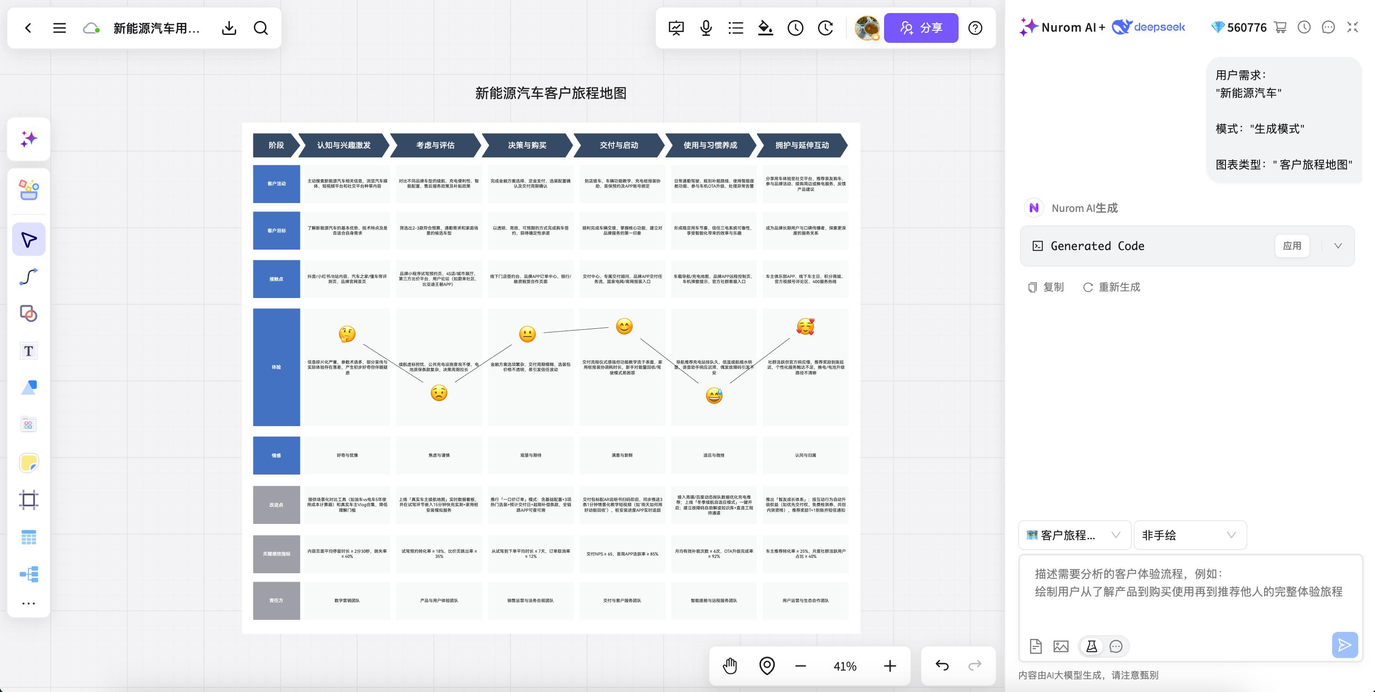Viewport: 1375px width, 692px height.
Task: Open the help question mark icon
Action: point(975,28)
